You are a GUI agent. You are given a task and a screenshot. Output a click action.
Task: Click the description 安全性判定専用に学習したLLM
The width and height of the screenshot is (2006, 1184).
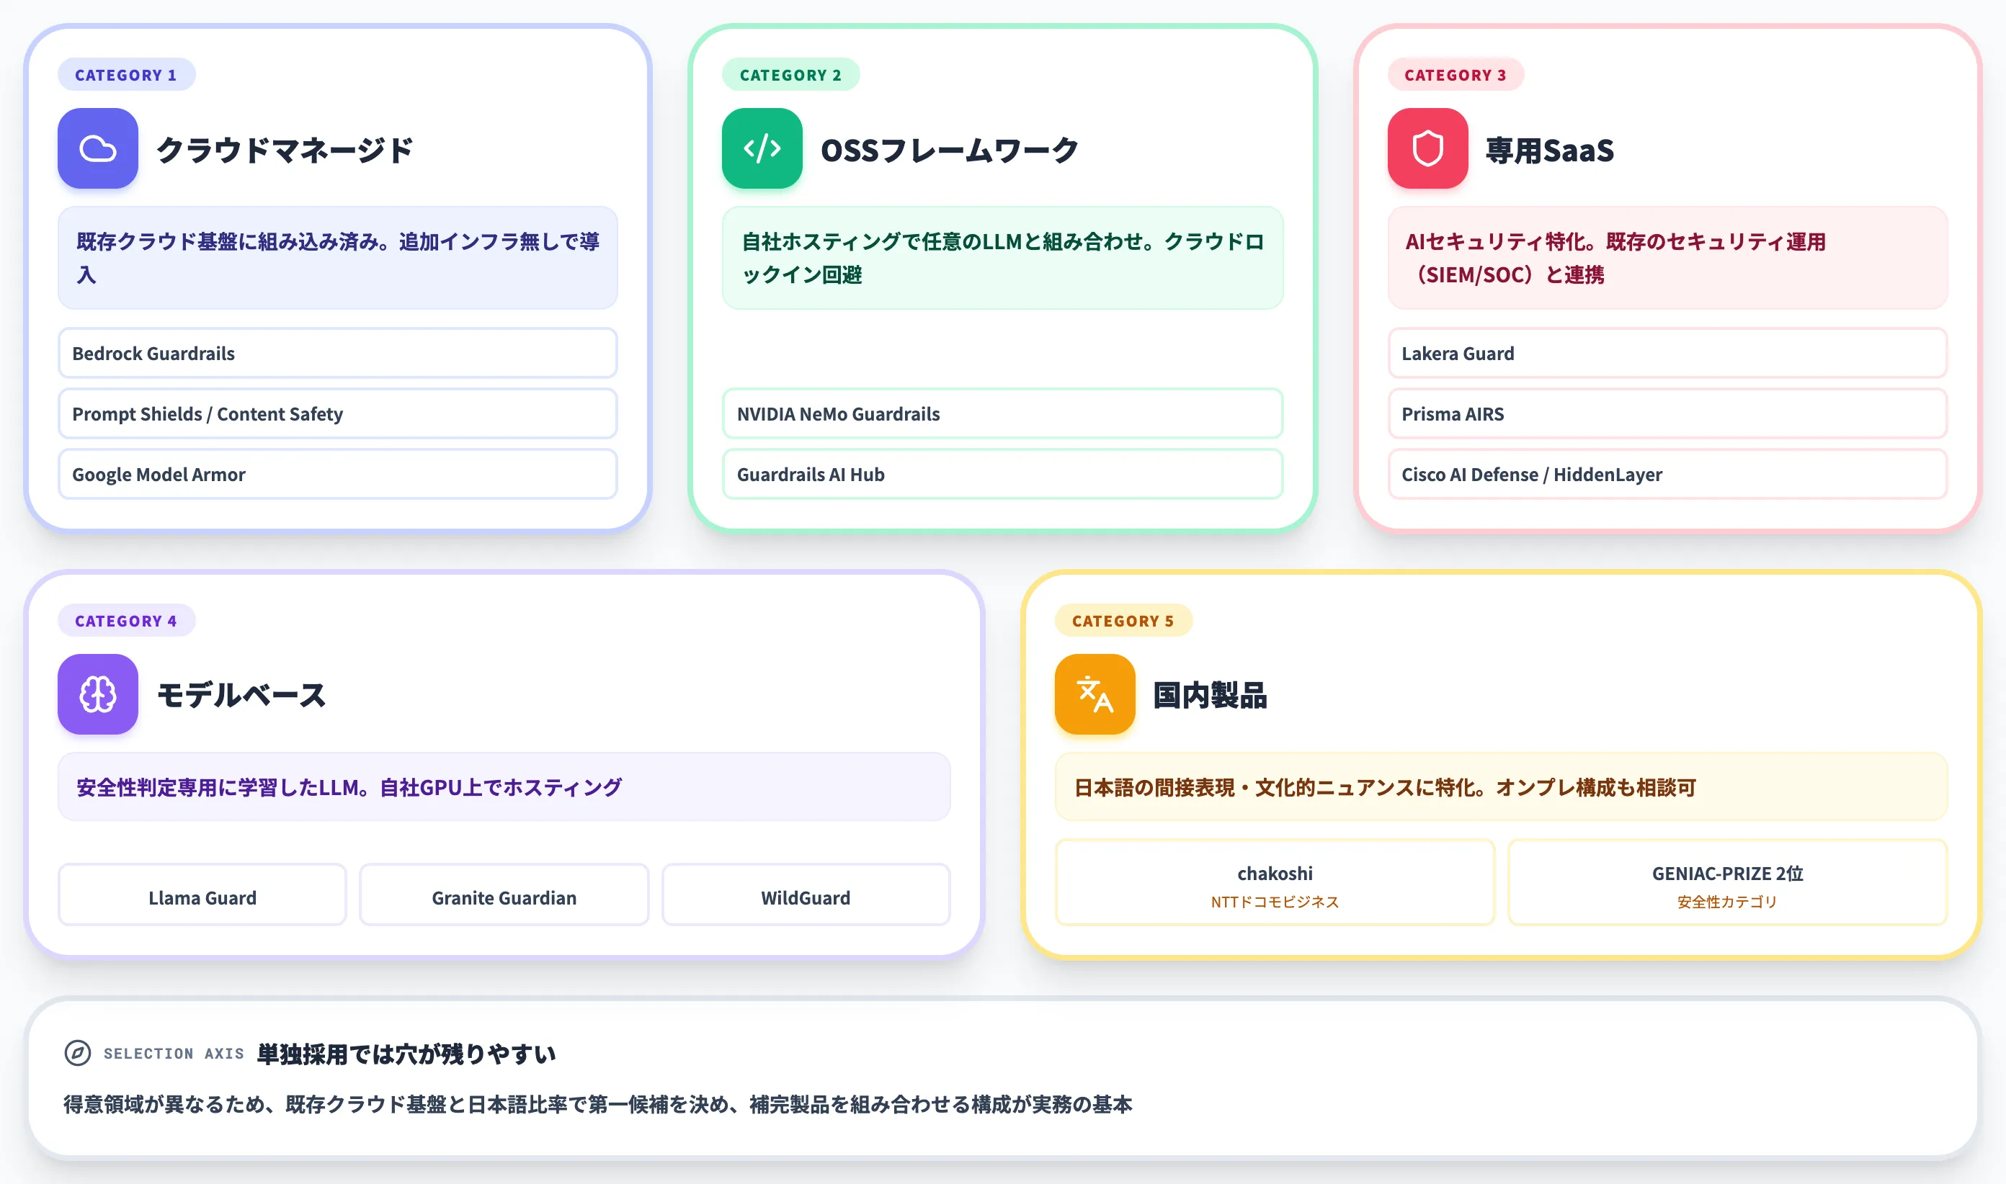(504, 786)
